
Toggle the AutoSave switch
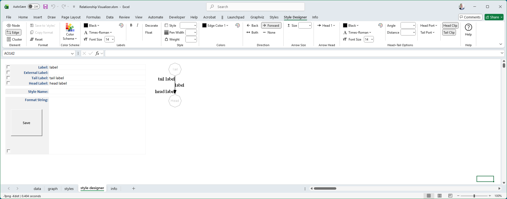coord(34,7)
